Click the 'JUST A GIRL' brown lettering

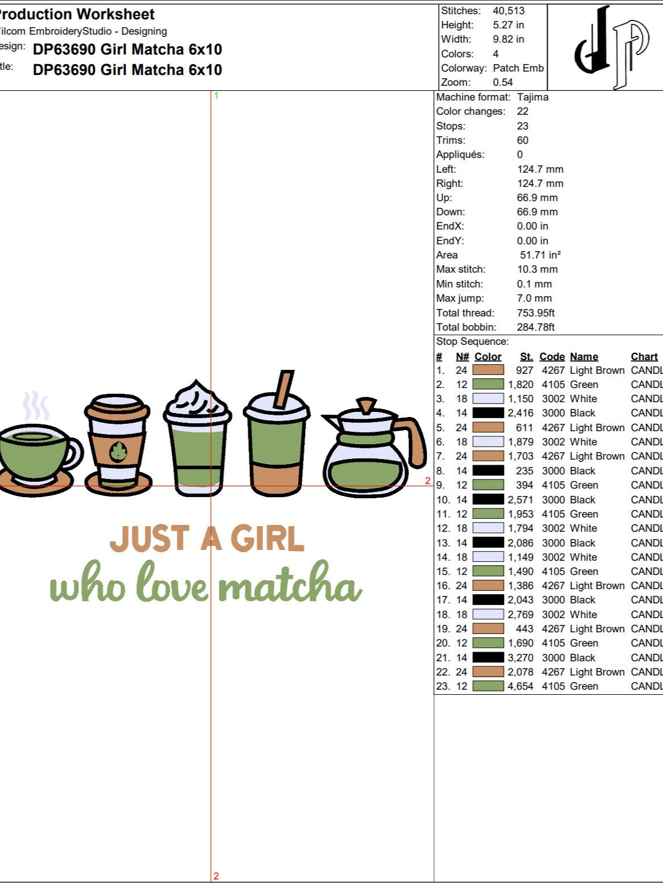coord(207,538)
